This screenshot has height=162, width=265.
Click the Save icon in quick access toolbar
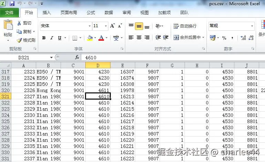[12, 3]
